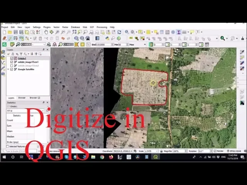Image resolution: width=247 pixels, height=185 pixels.
Task: Open the SCP menu
Action: point(92,27)
